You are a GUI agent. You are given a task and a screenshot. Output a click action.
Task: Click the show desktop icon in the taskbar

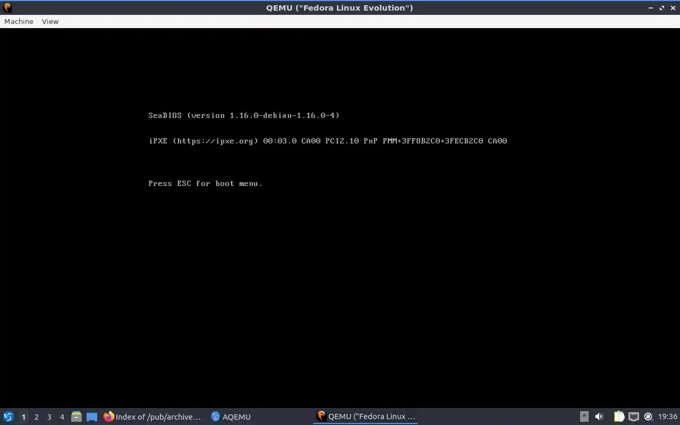[92, 416]
